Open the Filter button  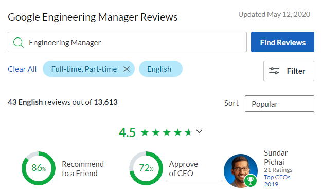pos(289,71)
